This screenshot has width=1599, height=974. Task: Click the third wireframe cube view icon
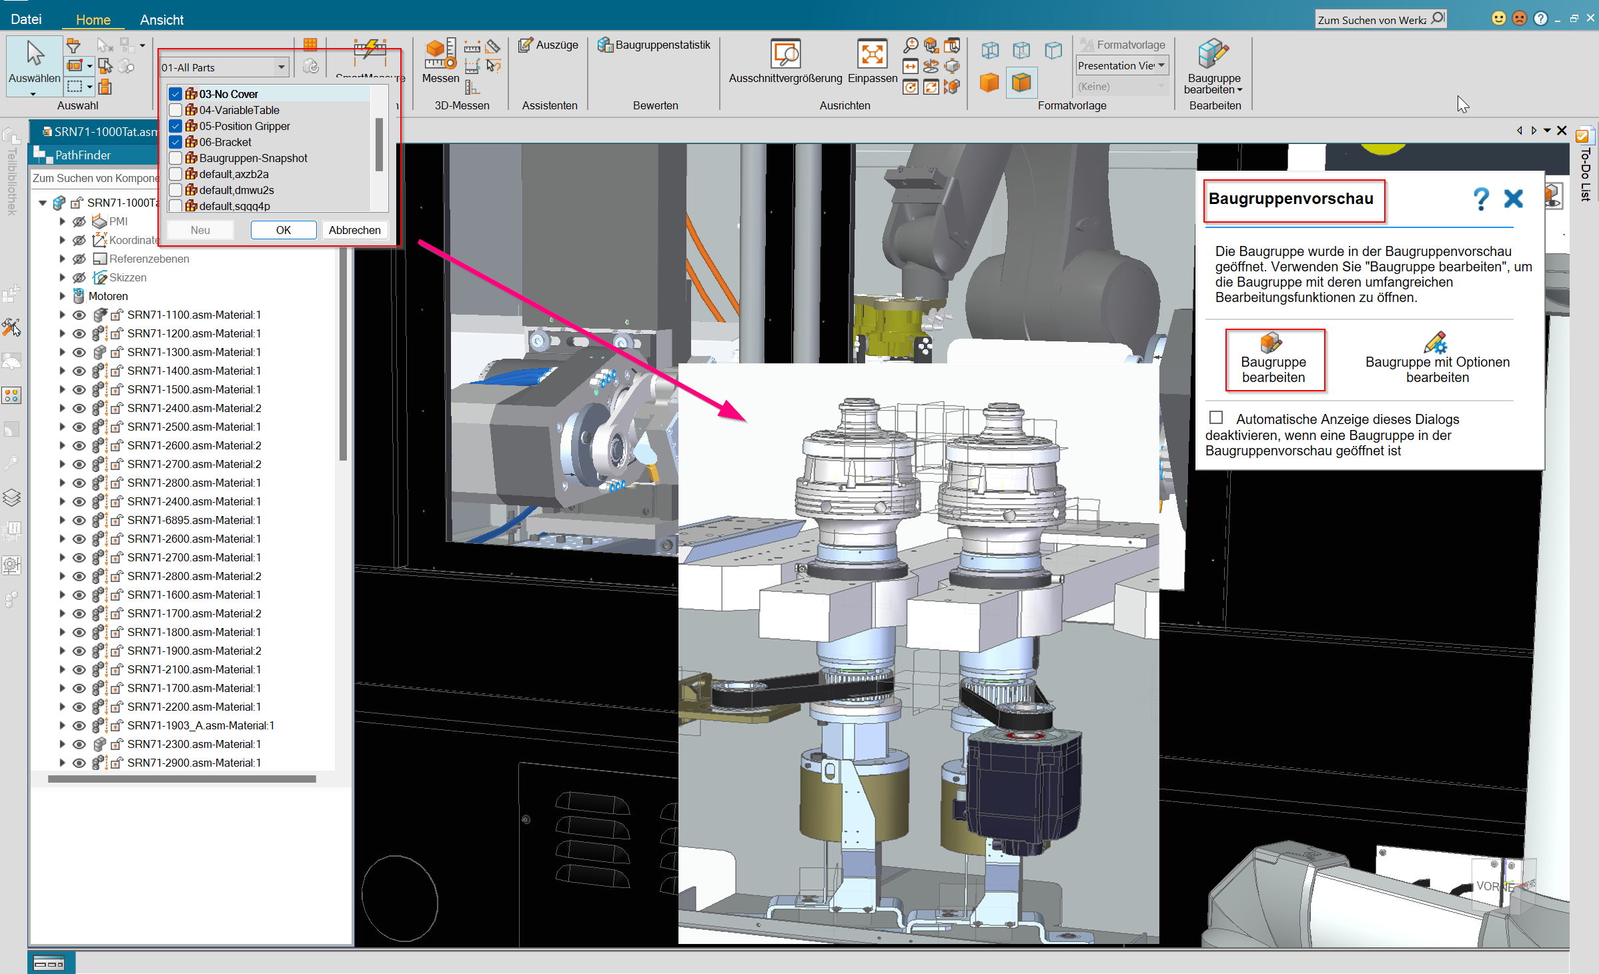click(1053, 50)
